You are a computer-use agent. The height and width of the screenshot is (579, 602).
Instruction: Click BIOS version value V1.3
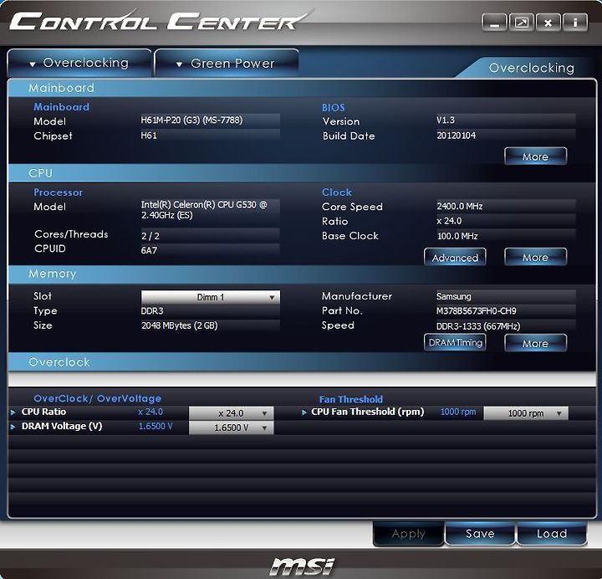coord(446,120)
